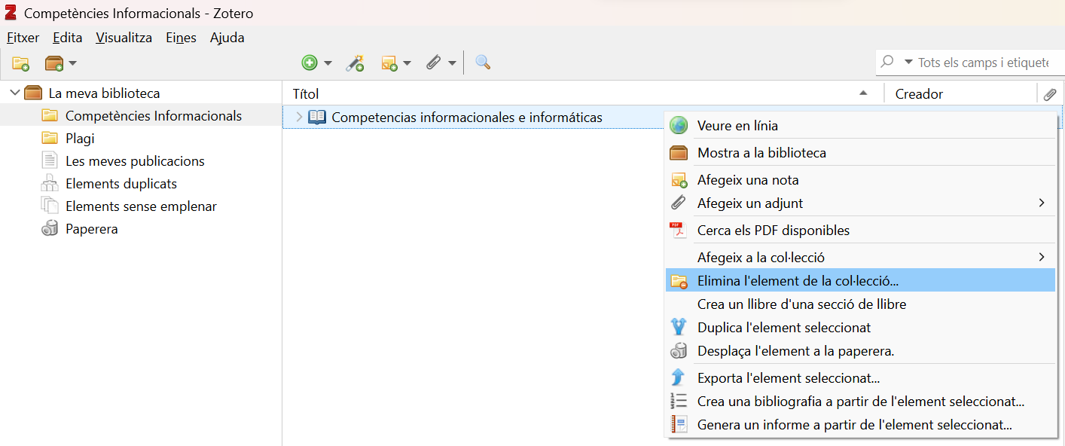1065x446 pixels.
Task: Click the New Note toolbar icon
Action: point(389,63)
